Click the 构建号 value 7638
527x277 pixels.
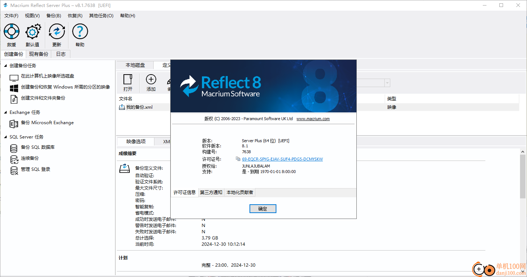246,152
